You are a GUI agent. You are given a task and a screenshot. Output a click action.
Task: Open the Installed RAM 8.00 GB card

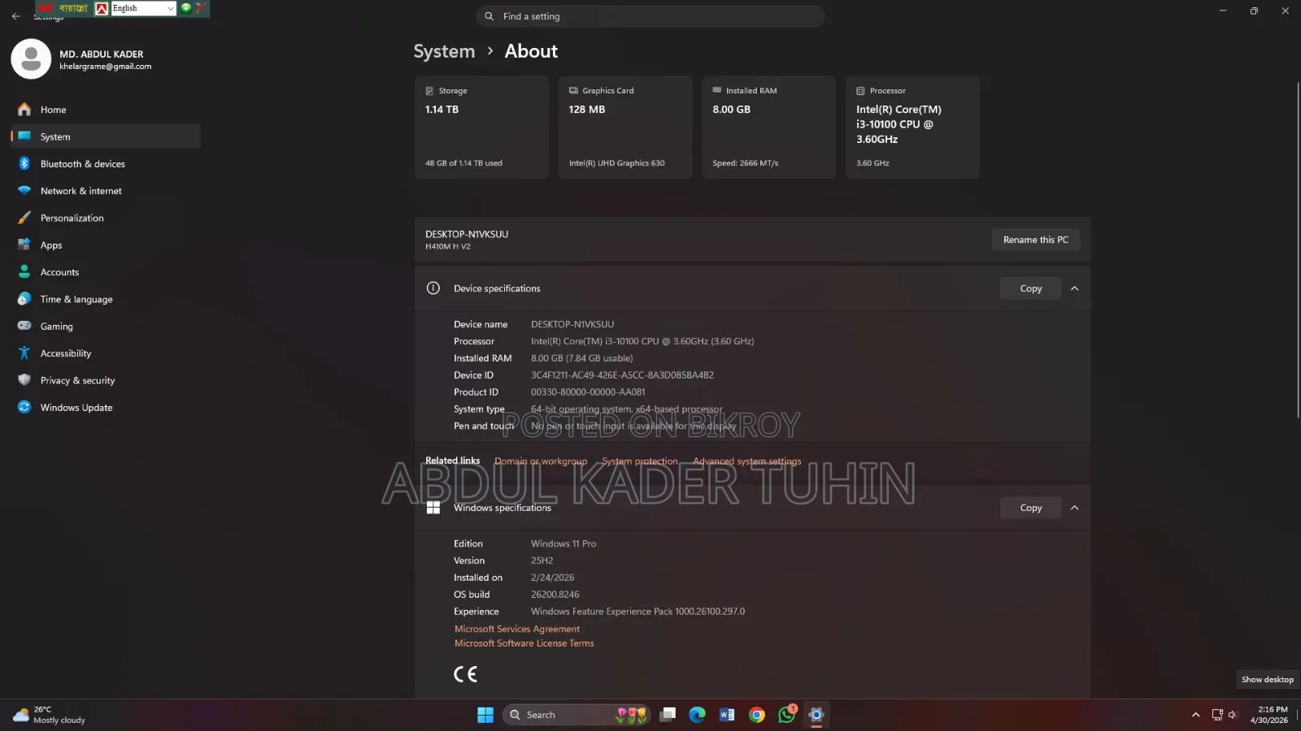click(768, 127)
